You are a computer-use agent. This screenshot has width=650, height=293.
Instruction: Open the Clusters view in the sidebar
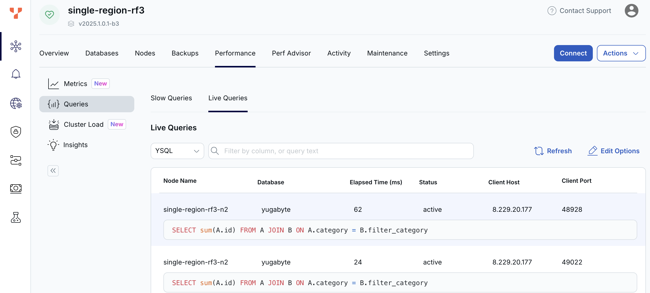[16, 46]
